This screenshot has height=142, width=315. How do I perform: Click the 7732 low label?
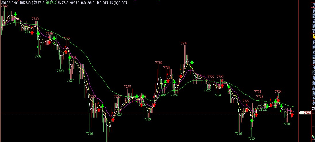[38, 56]
